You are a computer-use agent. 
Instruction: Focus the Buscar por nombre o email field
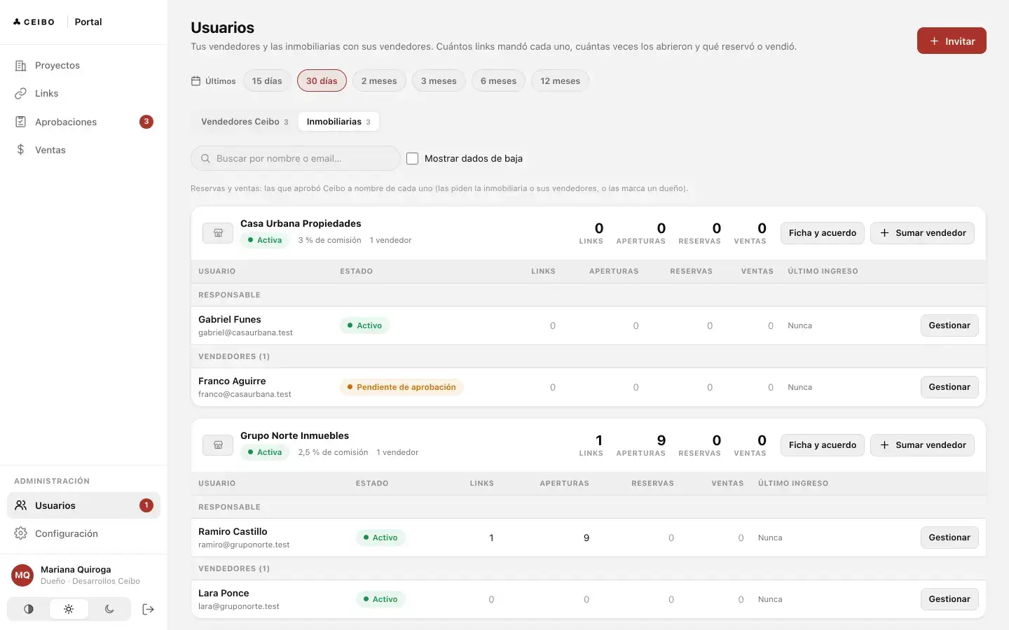click(296, 158)
